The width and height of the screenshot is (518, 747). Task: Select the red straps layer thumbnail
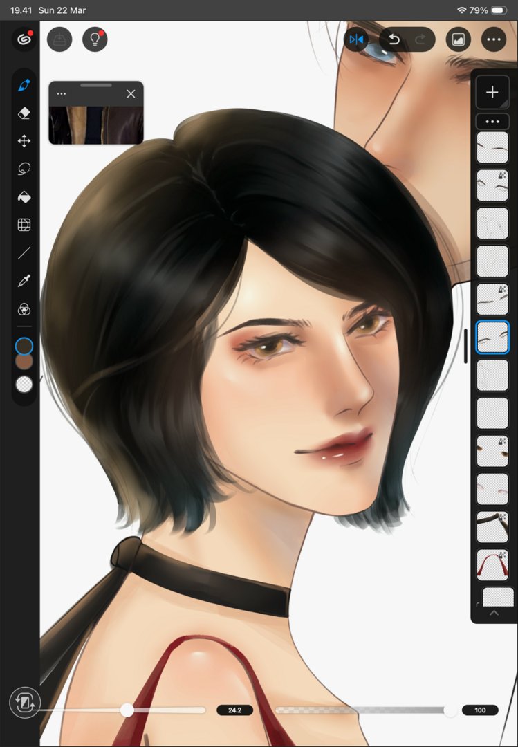tap(492, 565)
